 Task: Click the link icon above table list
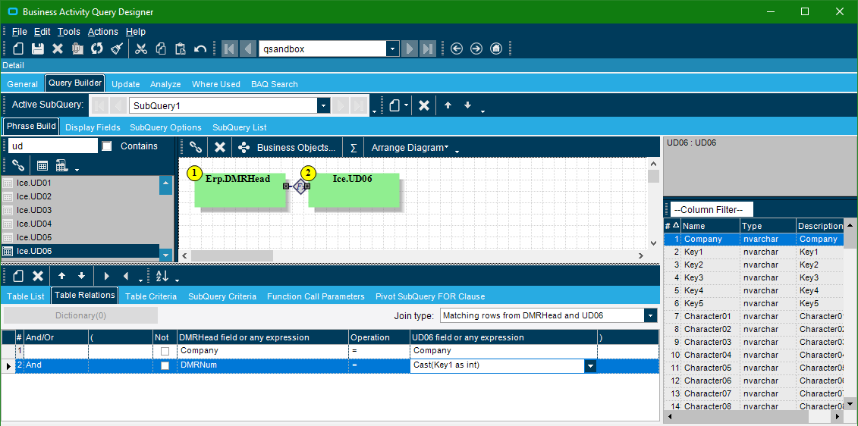point(18,165)
